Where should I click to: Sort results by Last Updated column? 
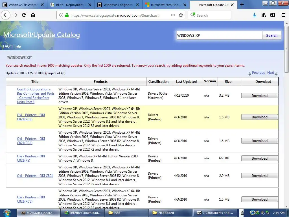click(186, 82)
